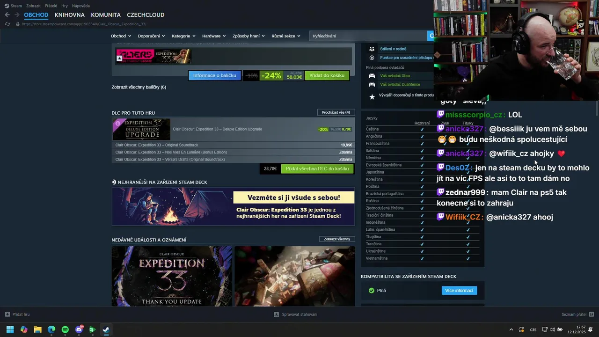Open the Sdílení v rodině link
This screenshot has height=337, width=599.
tap(393, 49)
